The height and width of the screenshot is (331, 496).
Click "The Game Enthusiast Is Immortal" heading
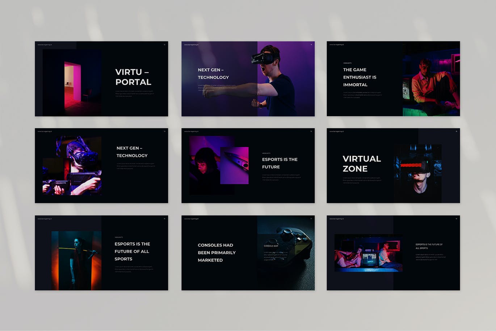point(360,77)
